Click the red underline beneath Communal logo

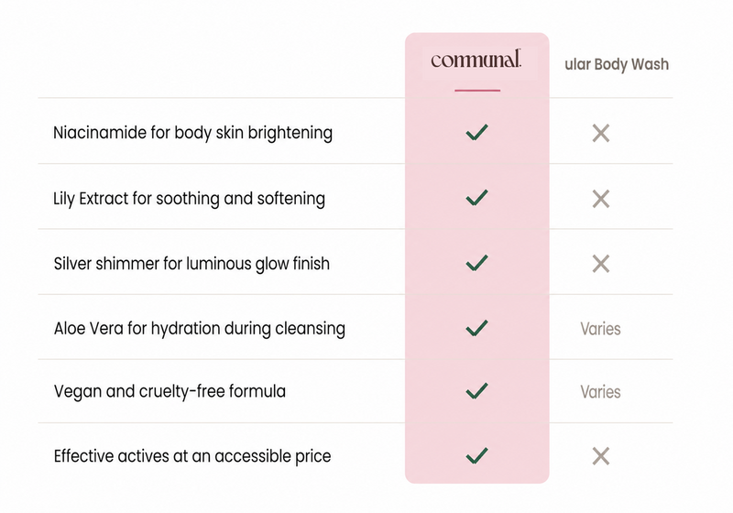477,90
